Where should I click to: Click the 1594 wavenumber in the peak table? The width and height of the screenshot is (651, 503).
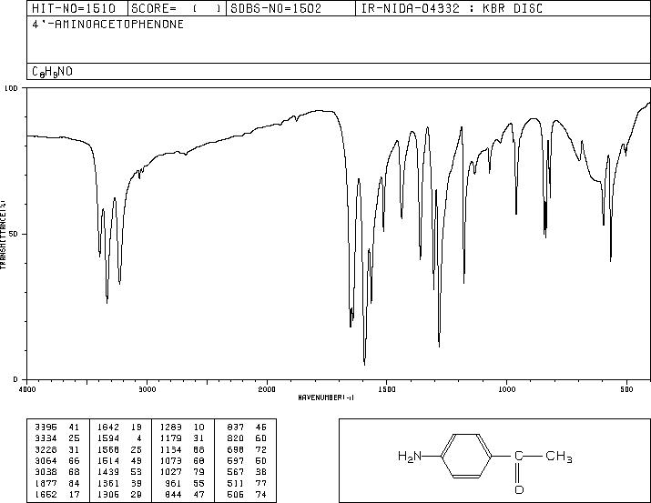coord(108,438)
